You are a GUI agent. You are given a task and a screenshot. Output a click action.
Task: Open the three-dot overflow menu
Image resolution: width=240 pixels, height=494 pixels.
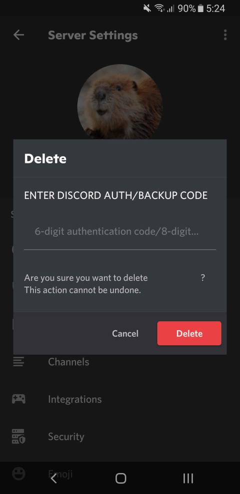[x=225, y=35]
